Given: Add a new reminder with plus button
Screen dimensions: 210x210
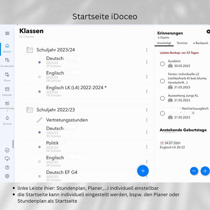Looking at the screenshot, I should tap(205, 171).
